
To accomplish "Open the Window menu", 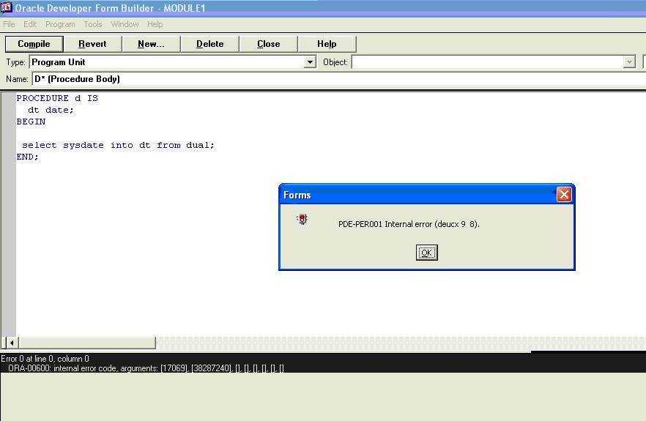I will coord(125,24).
